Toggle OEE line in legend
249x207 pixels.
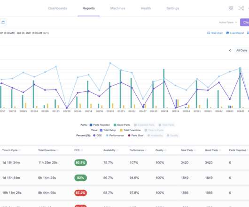click(97, 135)
